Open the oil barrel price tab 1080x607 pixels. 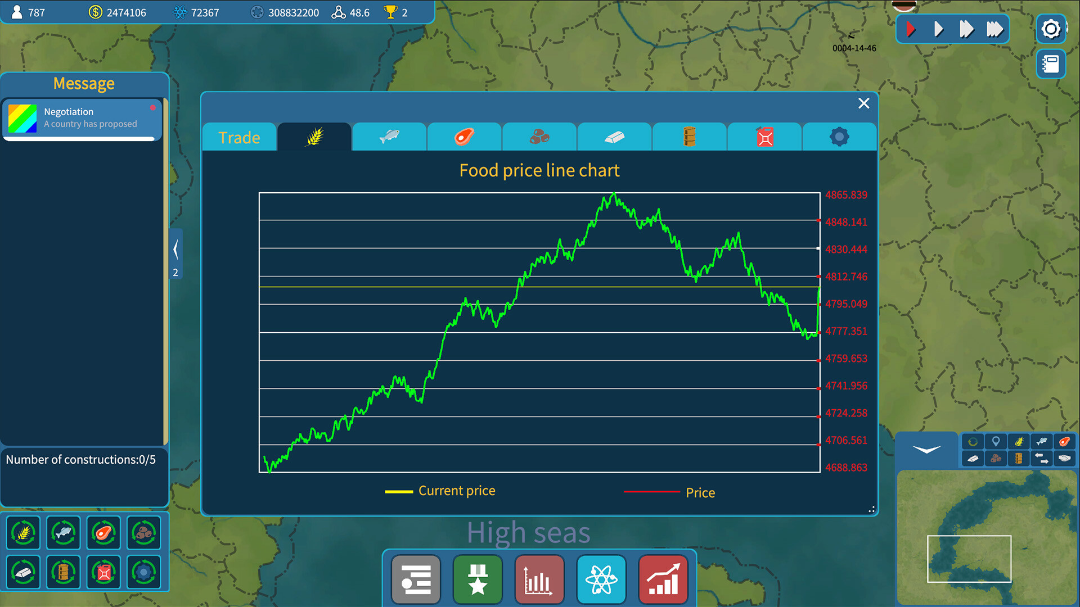689,137
